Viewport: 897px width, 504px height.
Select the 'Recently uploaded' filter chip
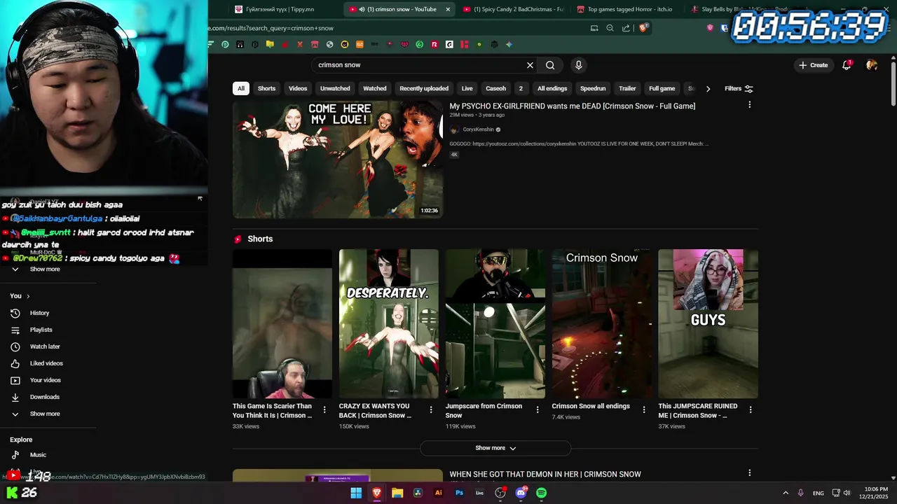click(424, 89)
